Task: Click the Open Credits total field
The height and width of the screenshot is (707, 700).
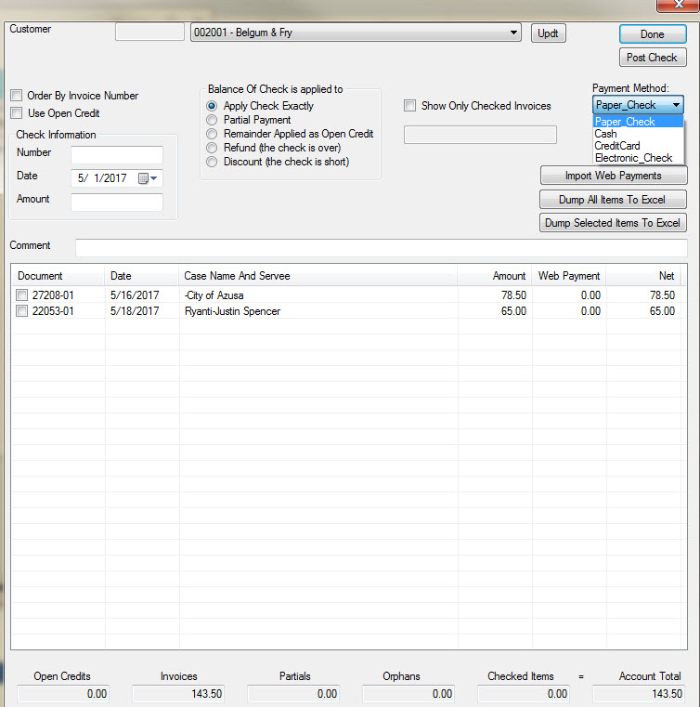Action: (x=63, y=693)
